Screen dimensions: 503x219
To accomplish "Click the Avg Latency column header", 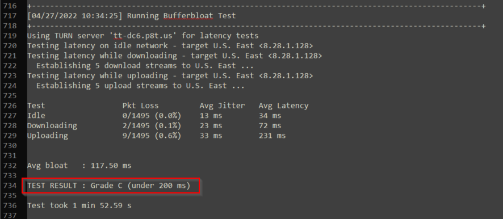I will point(283,106).
